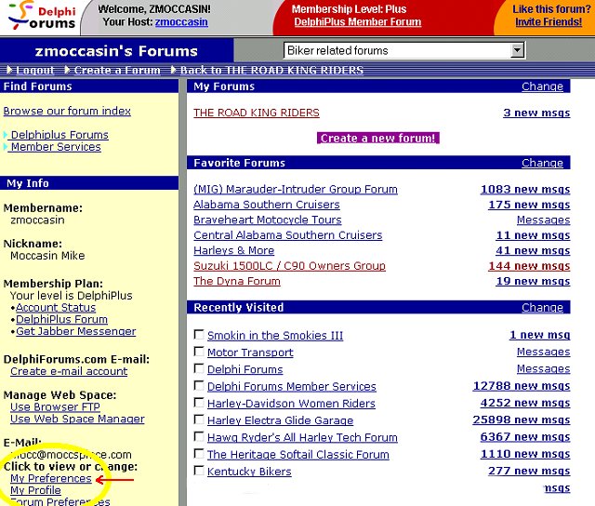Open the Member Services link
Screen dimensions: 595x506
click(x=56, y=147)
